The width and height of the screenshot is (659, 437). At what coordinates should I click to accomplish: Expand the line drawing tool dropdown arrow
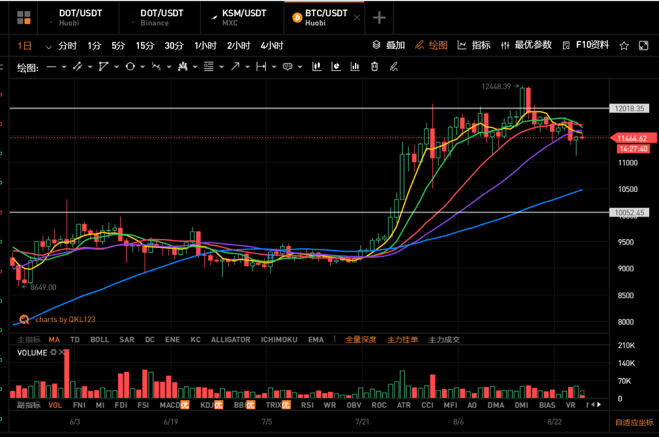click(64, 67)
